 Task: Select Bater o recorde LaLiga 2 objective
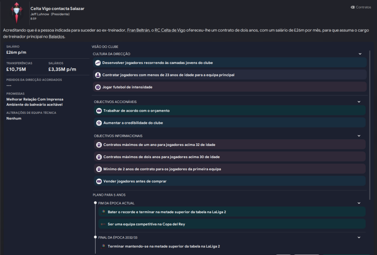[232, 212]
